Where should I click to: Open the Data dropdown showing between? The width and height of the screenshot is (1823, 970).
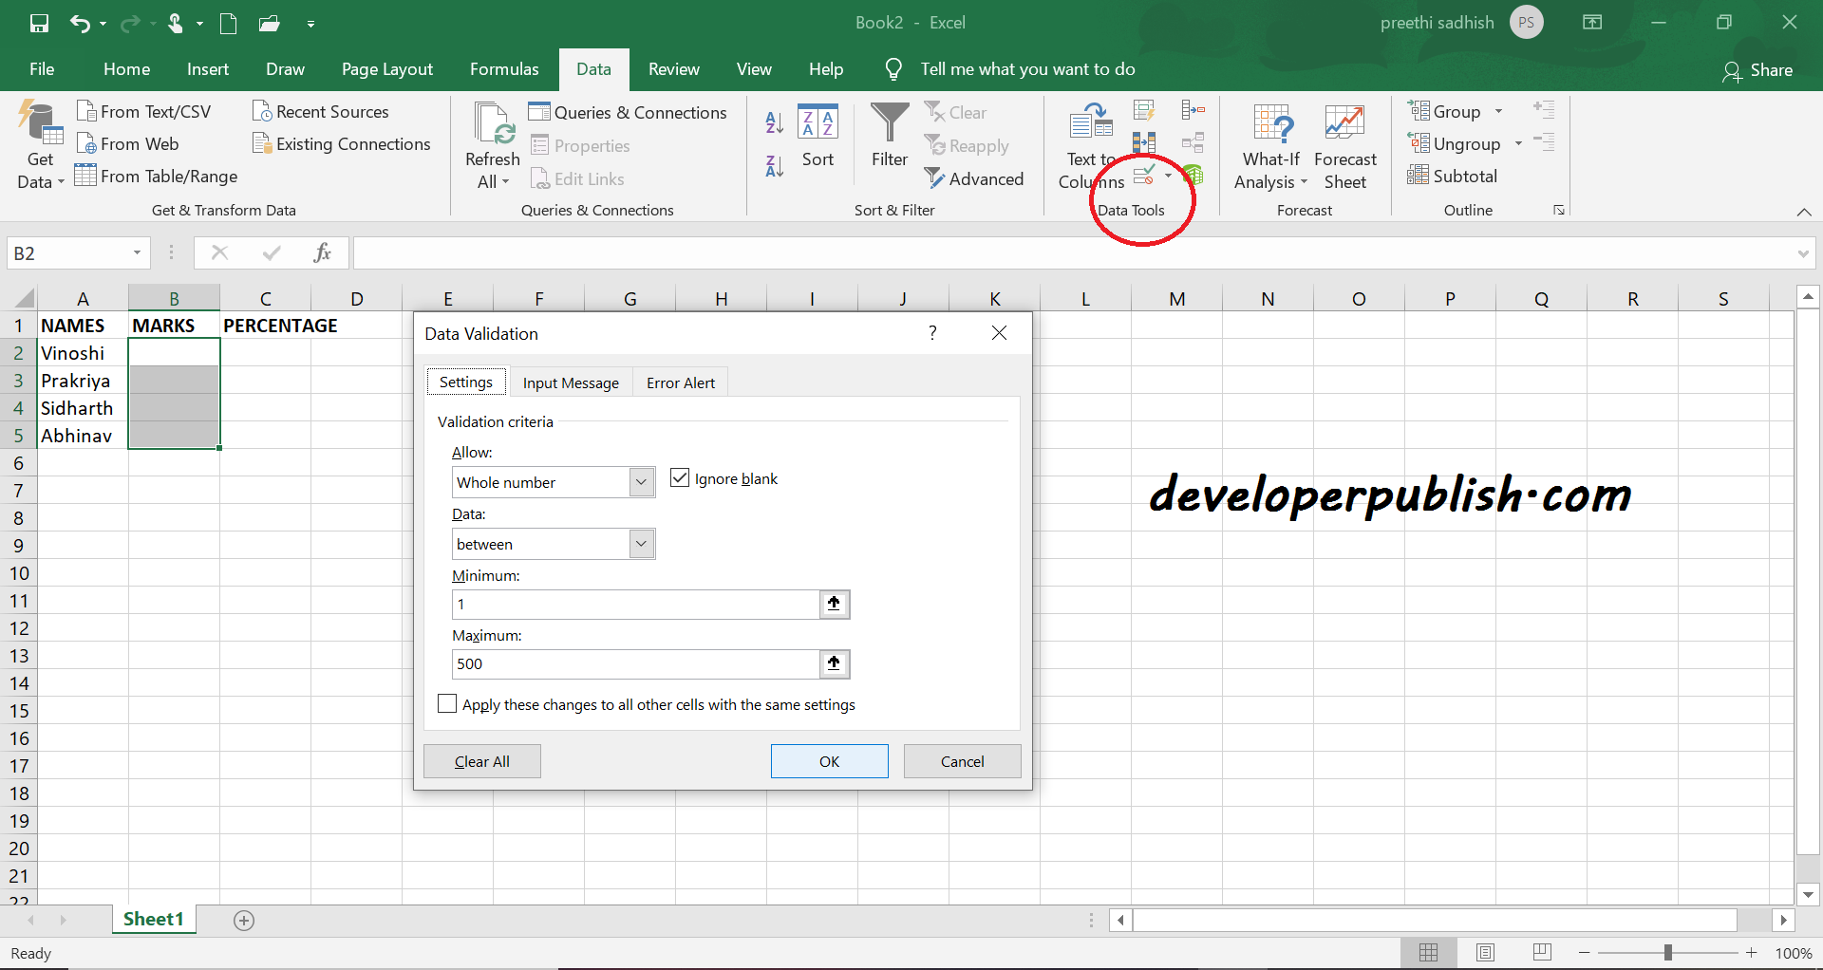[x=640, y=543]
